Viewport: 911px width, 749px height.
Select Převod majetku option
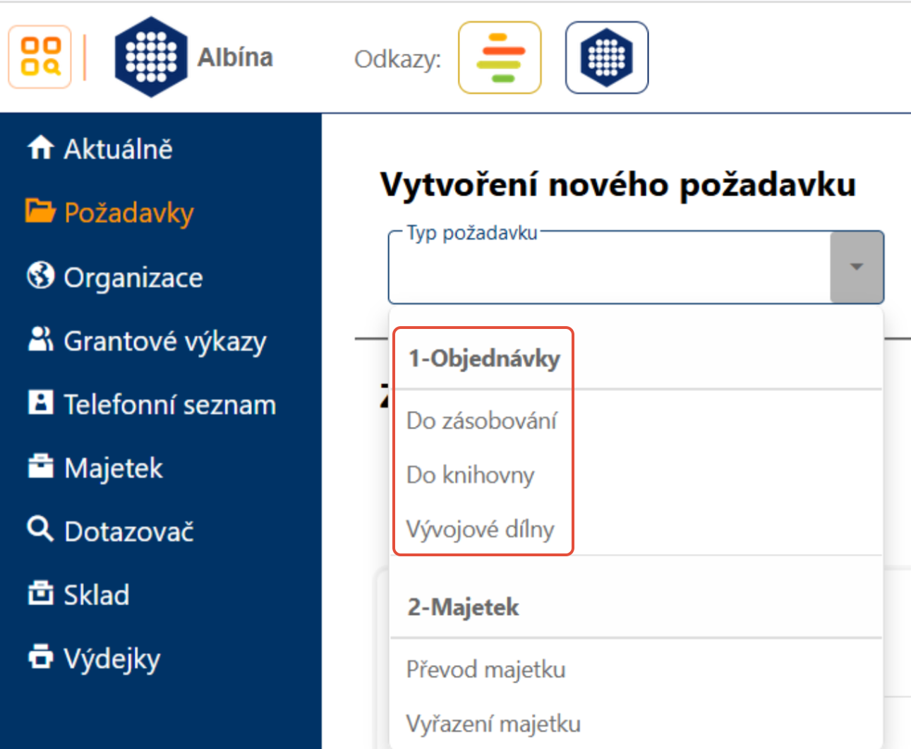(x=486, y=669)
